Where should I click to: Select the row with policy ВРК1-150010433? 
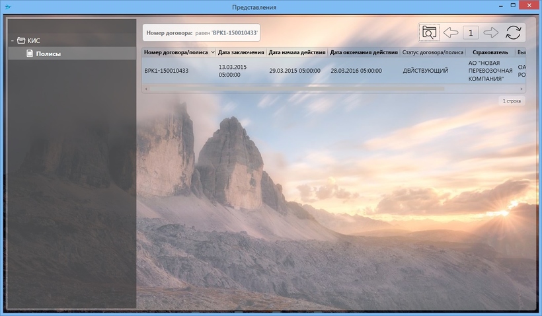172,71
